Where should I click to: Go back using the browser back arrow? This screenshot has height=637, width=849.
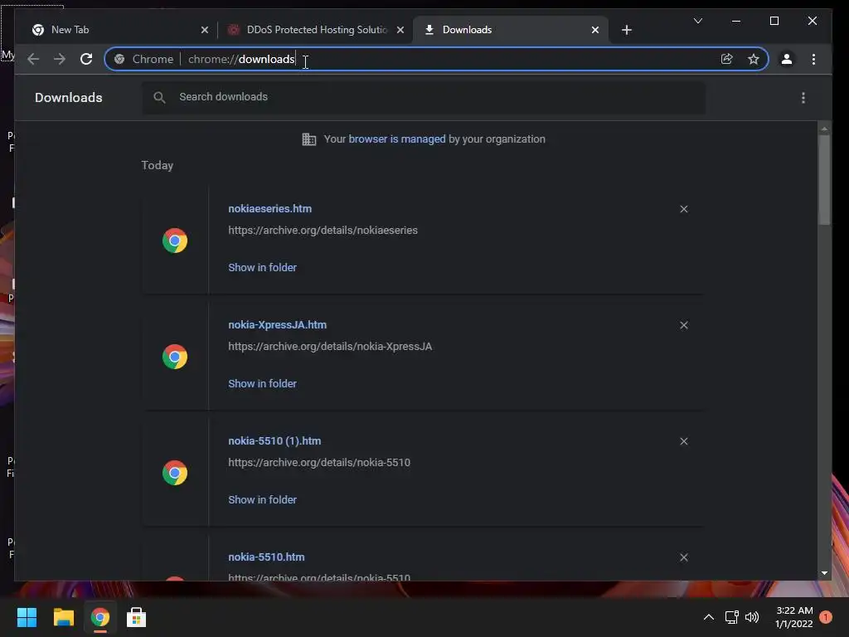coord(33,59)
